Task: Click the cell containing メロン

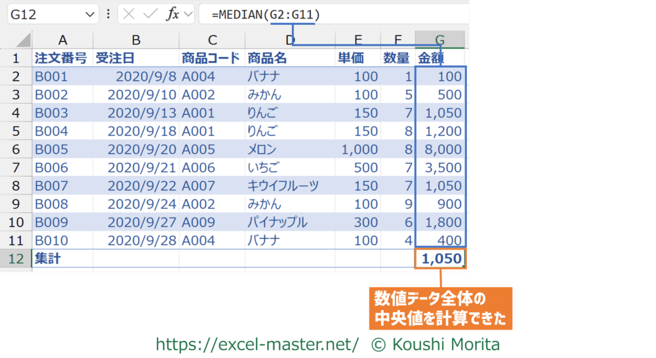Action: coord(289,149)
